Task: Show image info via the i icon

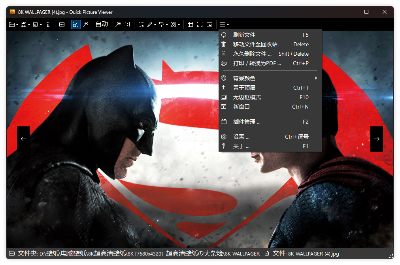Action: (48, 24)
